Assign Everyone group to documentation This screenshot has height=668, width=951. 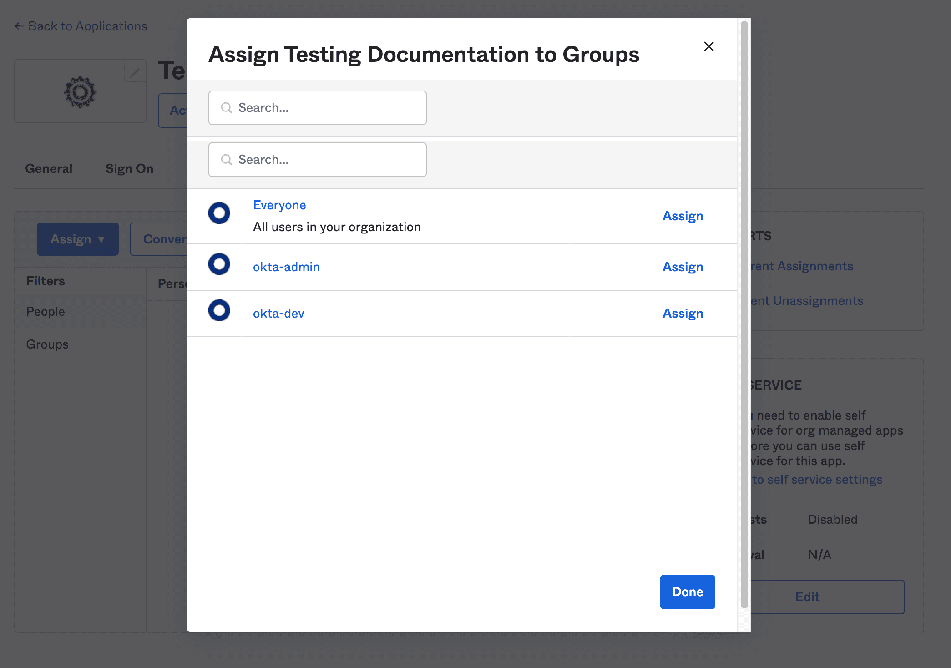[683, 215]
